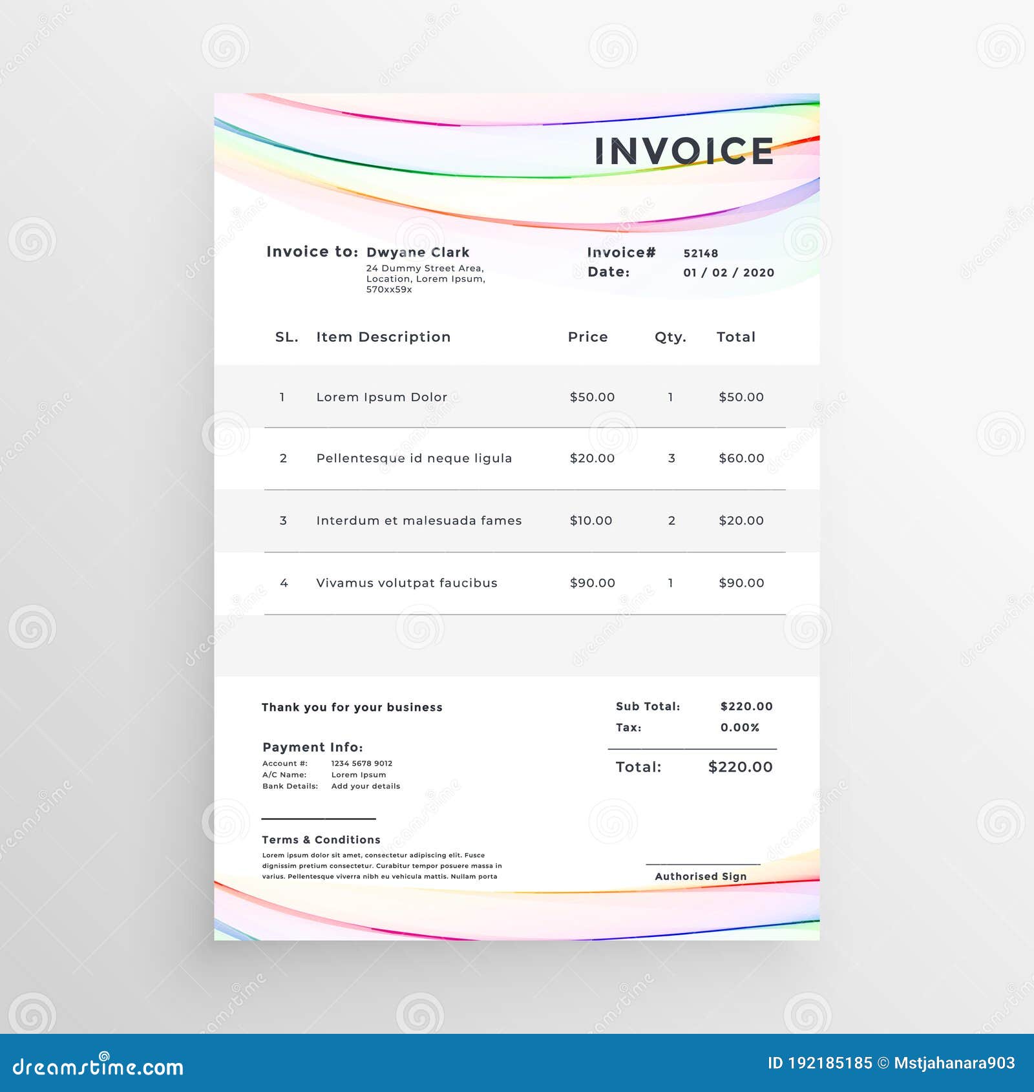Select the invoice number 52148
This screenshot has width=1034, height=1092.
coord(700,255)
